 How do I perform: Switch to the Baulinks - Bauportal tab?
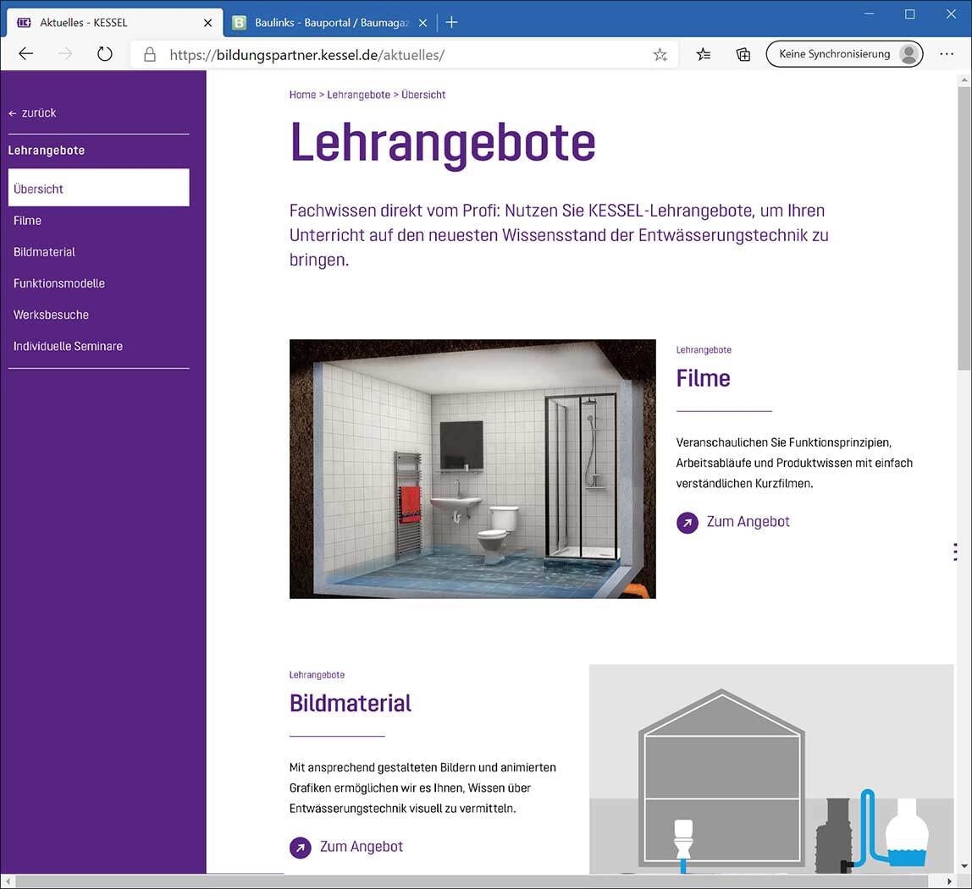(x=332, y=23)
